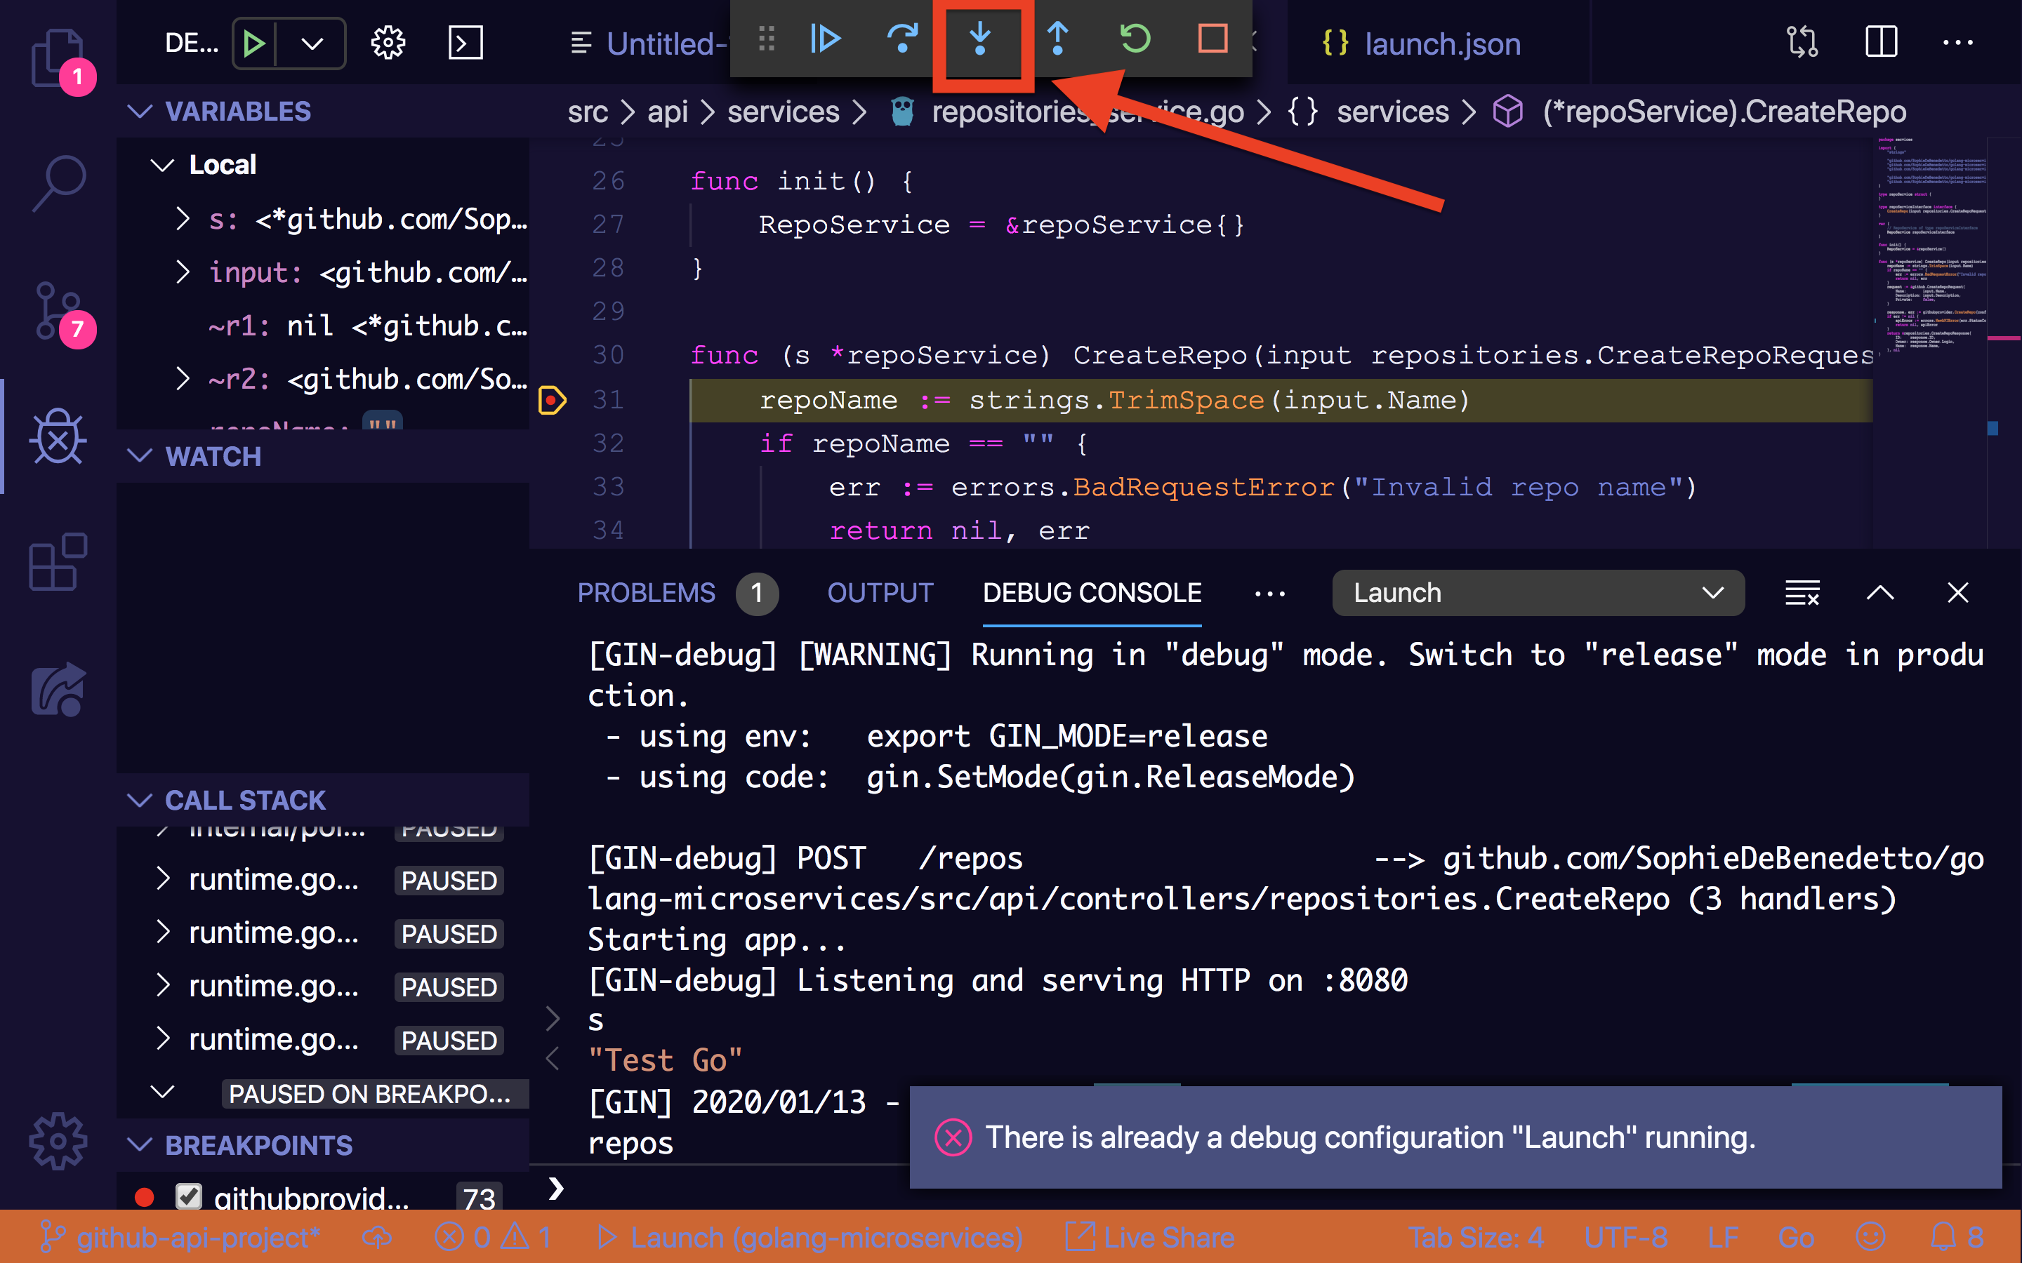This screenshot has width=2022, height=1263.
Task: Restart the debug session
Action: [x=1135, y=39]
